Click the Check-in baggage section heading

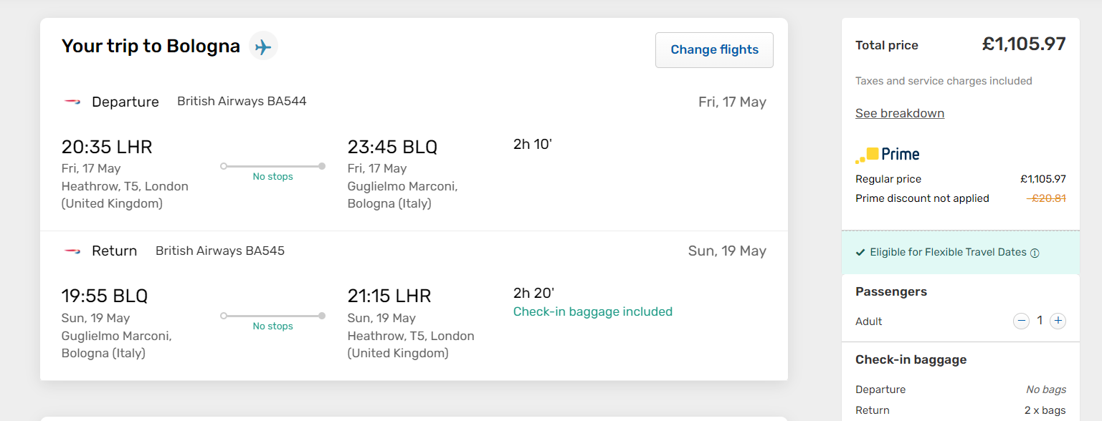(911, 359)
